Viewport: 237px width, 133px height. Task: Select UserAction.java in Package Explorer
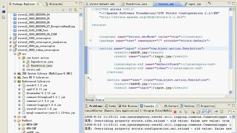click(x=41, y=66)
